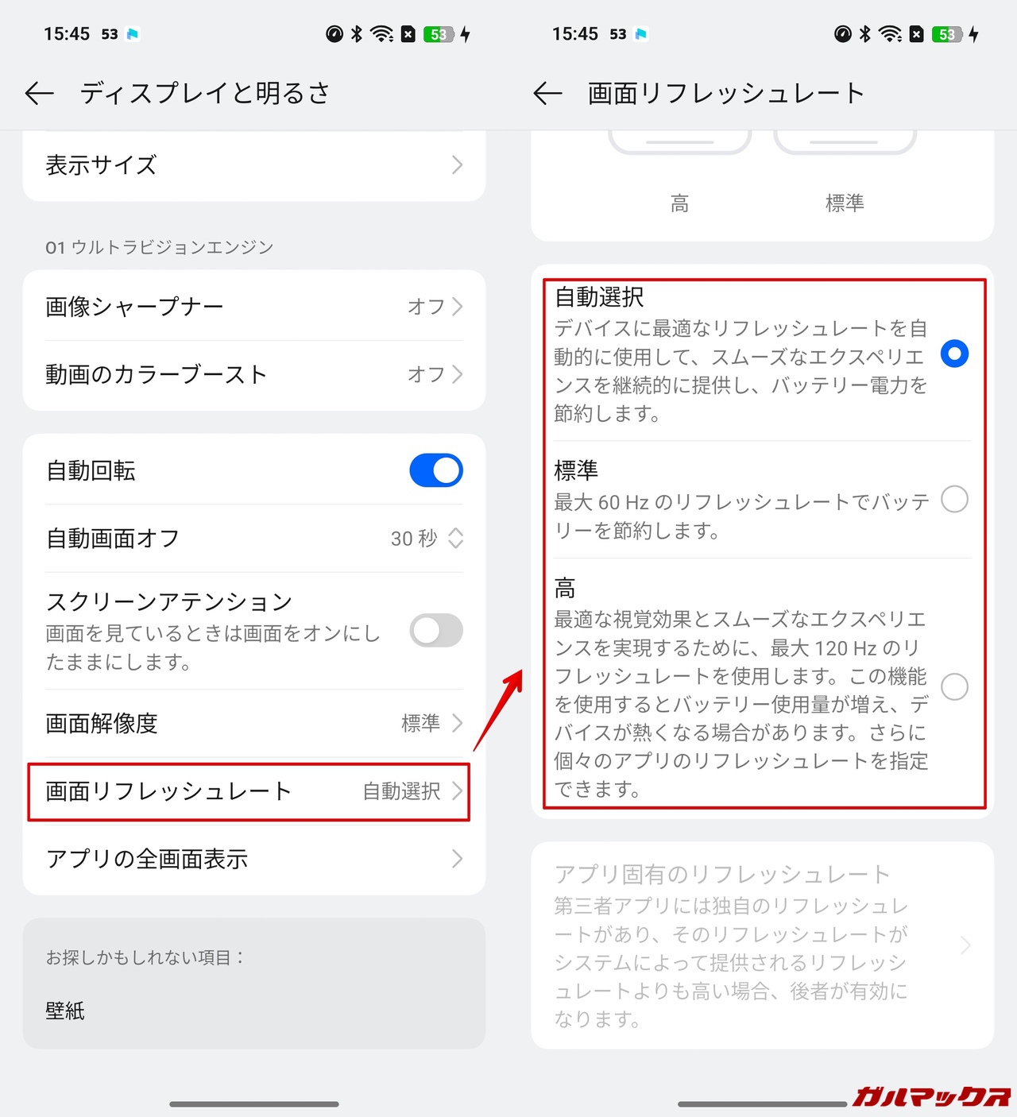Turn off the 自動回転 switch
This screenshot has height=1117, width=1017.
pos(436,470)
